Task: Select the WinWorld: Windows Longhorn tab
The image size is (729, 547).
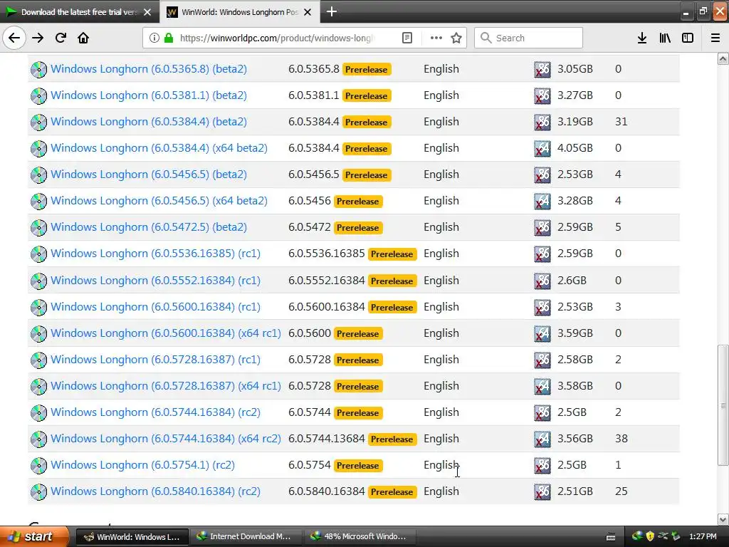Action: [239, 12]
